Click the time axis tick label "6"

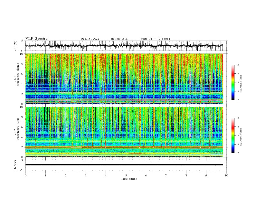[146, 175]
